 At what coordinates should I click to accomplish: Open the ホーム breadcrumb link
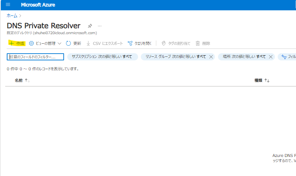12,15
